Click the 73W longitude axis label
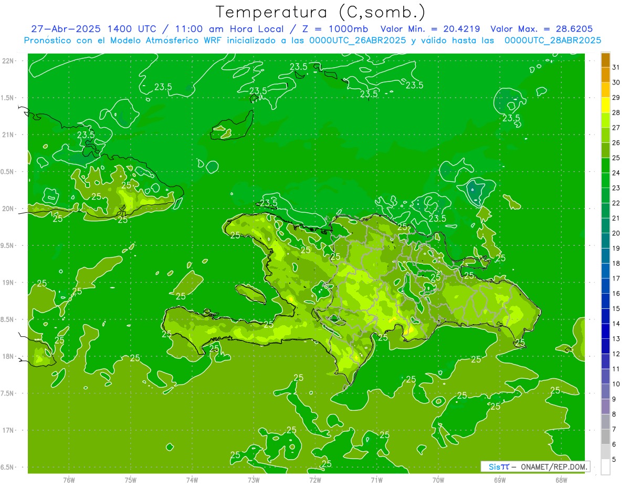This screenshot has height=487, width=630. click(254, 480)
